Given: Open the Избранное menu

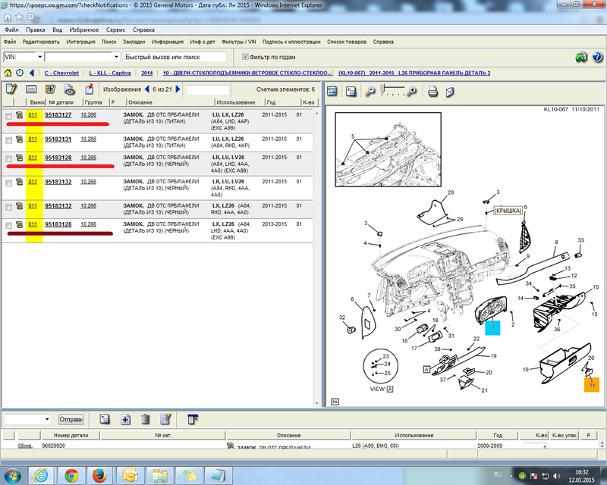Looking at the screenshot, I should (84, 30).
